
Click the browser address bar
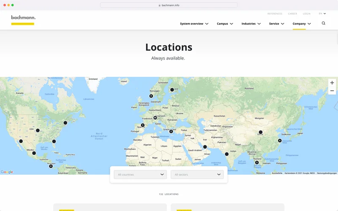point(169,5)
